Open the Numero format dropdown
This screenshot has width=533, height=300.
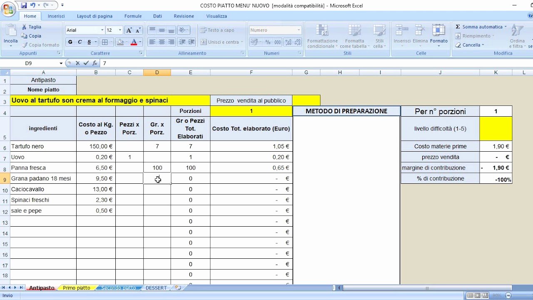(299, 30)
